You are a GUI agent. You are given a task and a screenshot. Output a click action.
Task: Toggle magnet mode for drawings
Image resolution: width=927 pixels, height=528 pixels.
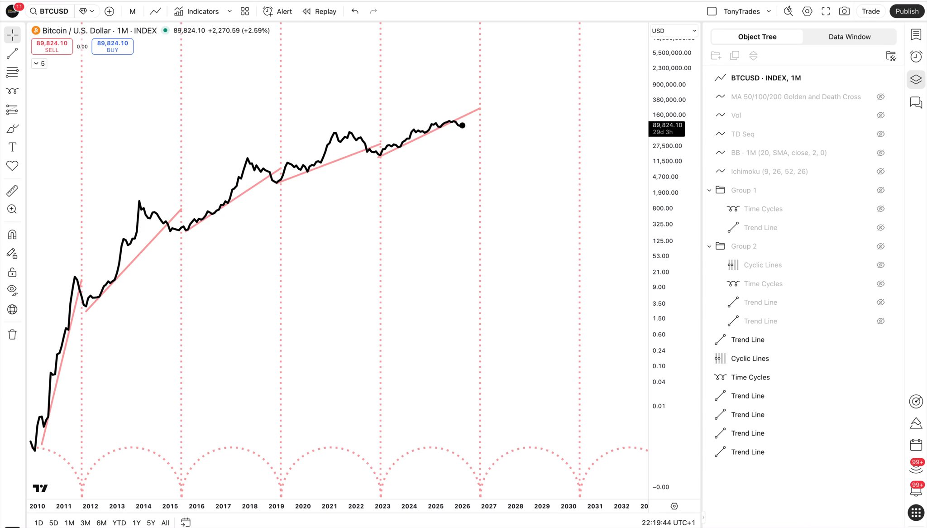tap(12, 235)
